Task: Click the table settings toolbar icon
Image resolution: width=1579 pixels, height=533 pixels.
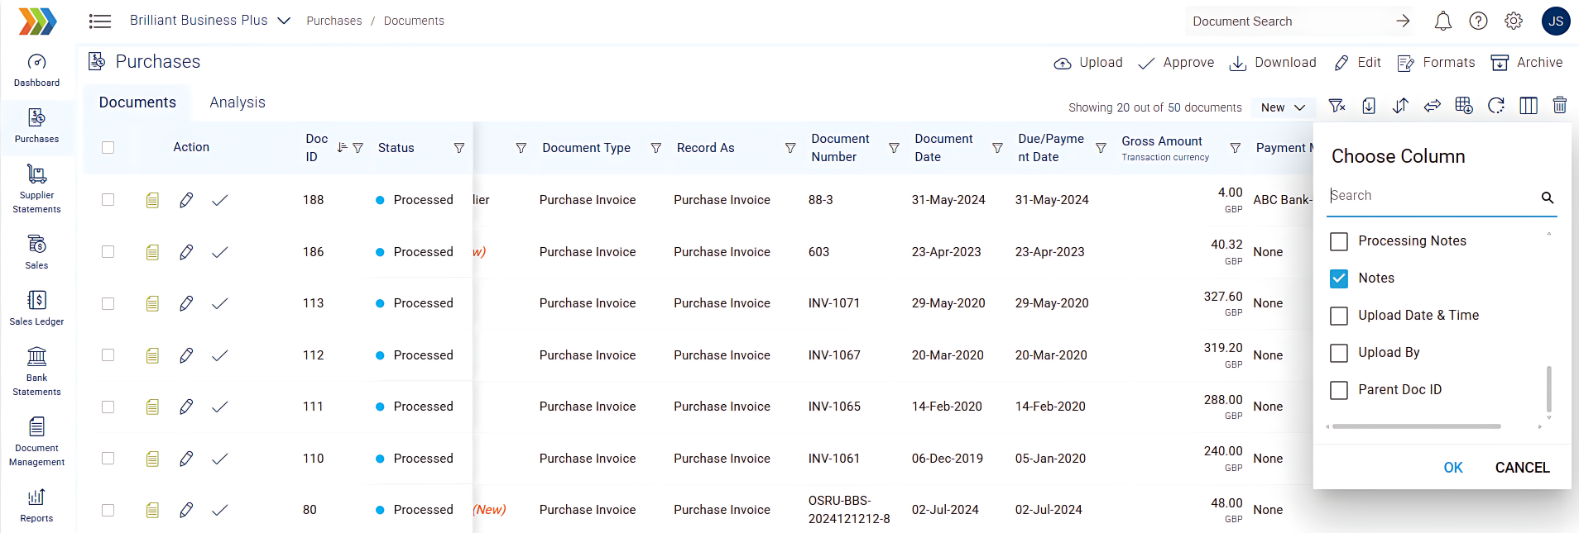Action: point(1463,106)
